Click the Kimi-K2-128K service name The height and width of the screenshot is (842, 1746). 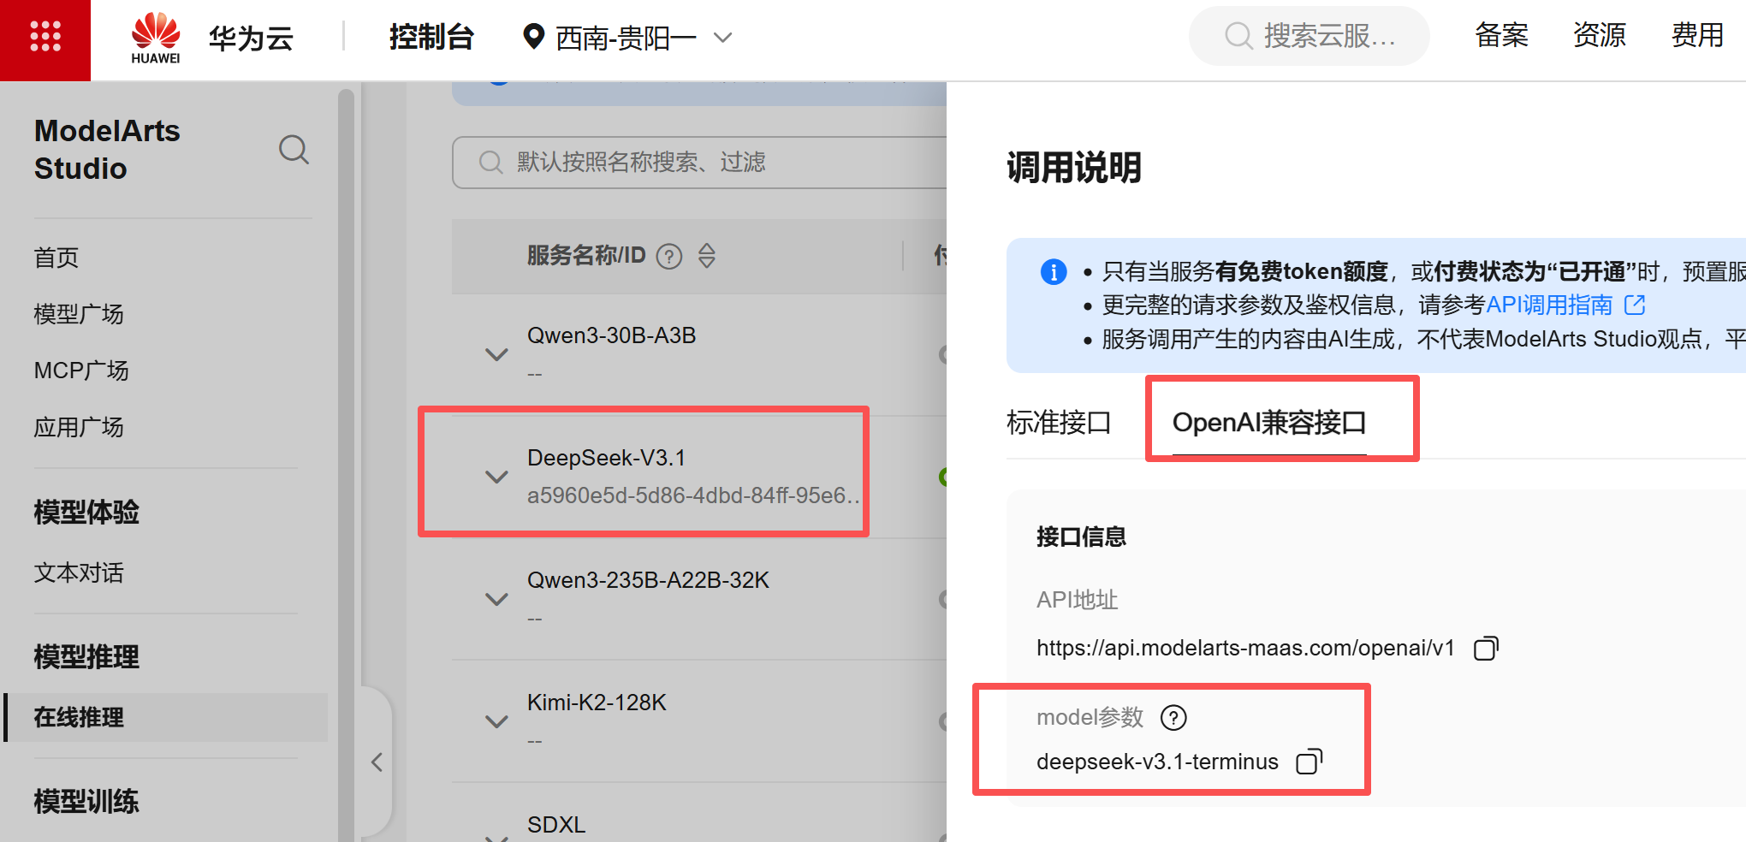(597, 703)
